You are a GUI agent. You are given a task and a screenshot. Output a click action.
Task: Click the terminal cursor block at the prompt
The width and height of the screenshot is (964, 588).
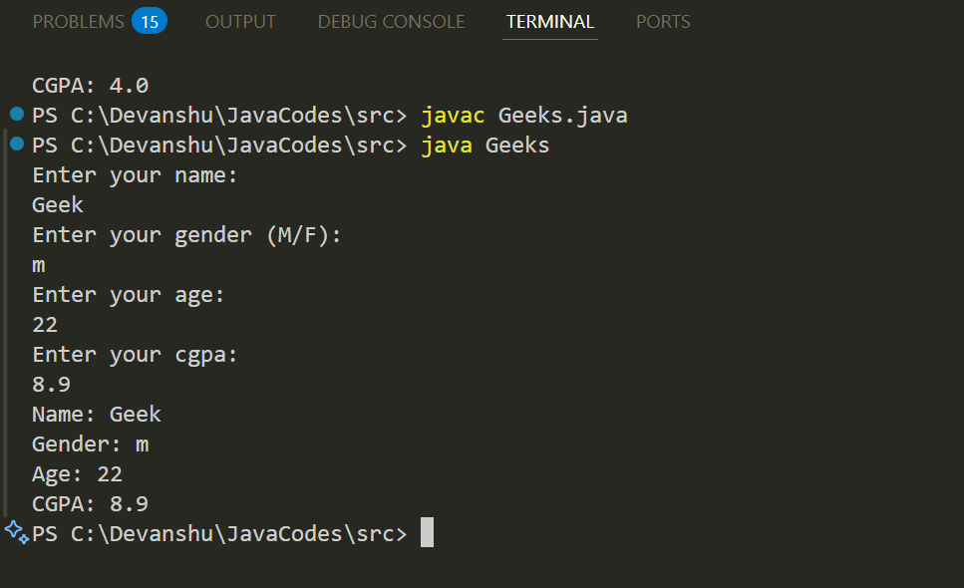427,533
